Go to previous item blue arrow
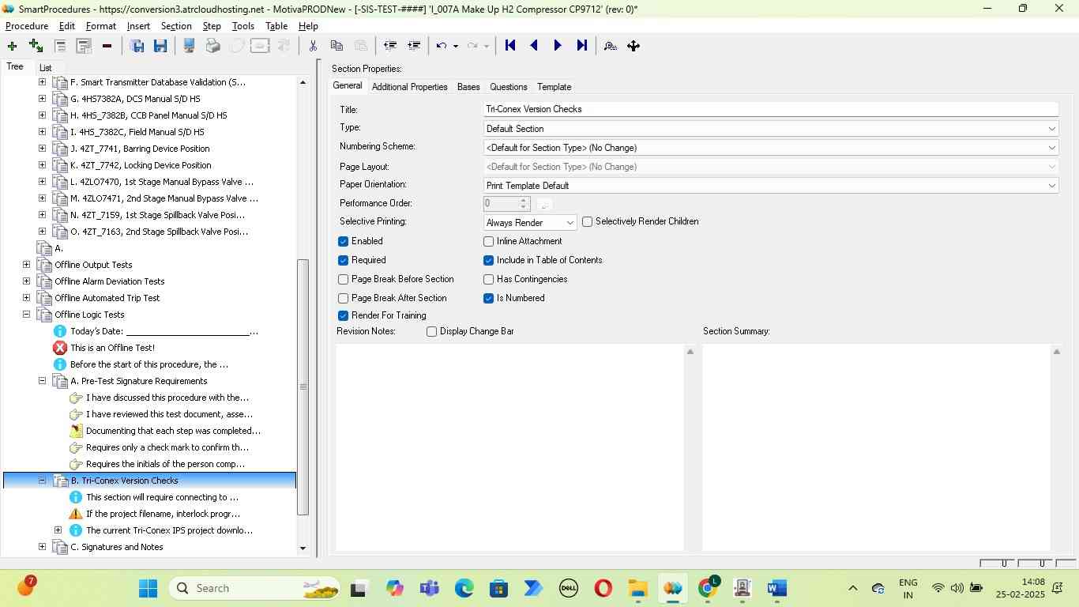Image resolution: width=1079 pixels, height=607 pixels. tap(534, 46)
